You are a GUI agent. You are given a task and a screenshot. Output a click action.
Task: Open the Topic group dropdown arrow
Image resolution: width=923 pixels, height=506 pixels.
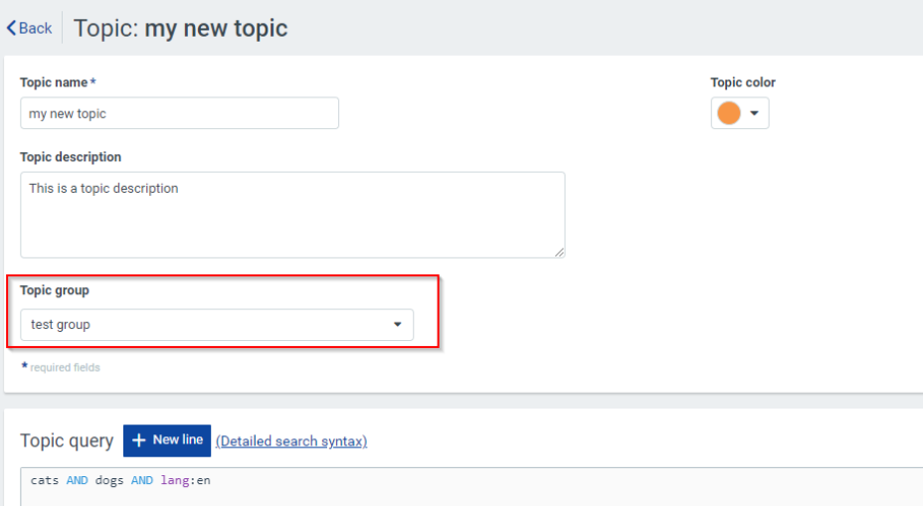pos(397,324)
